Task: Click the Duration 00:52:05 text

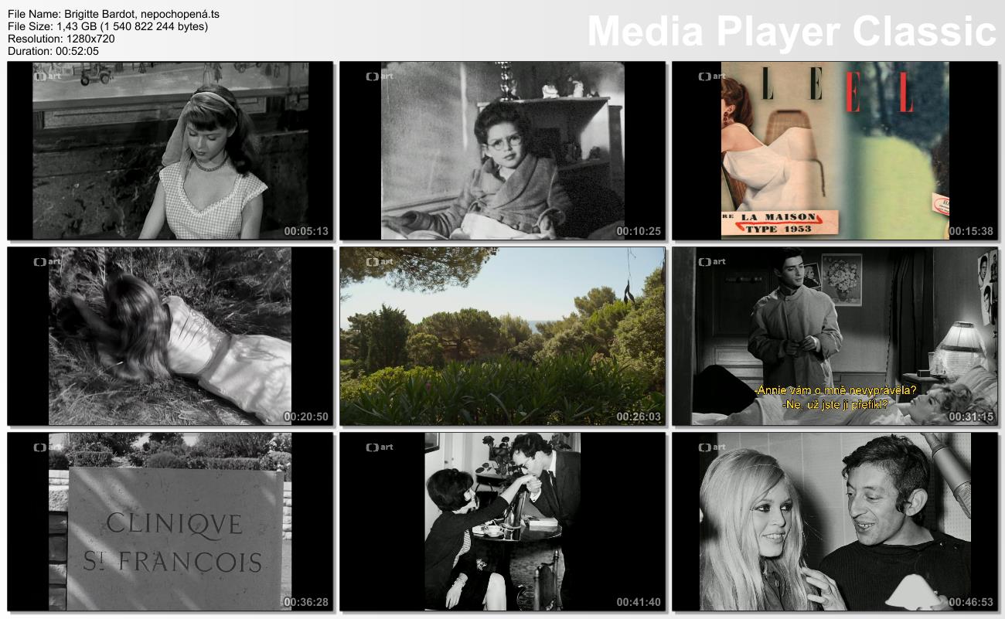Action: tap(53, 51)
